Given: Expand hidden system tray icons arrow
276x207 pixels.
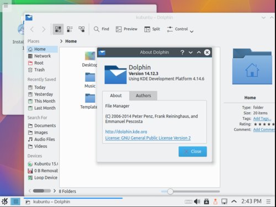Looking at the screenshot, I should point(234,201).
